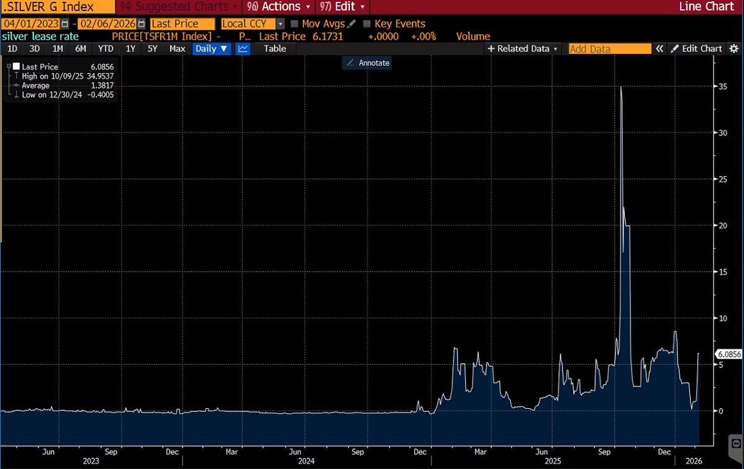Click the Add Data input field

point(609,48)
